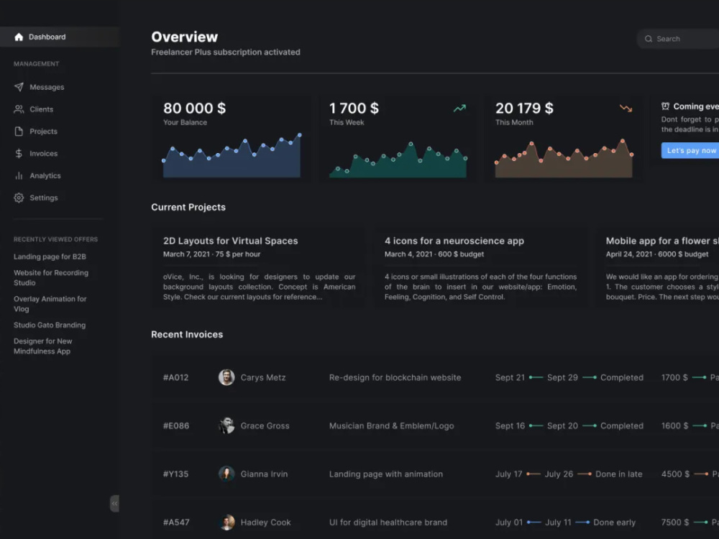719x539 pixels.
Task: Open the Dashboard menu item
Action: tap(60, 37)
